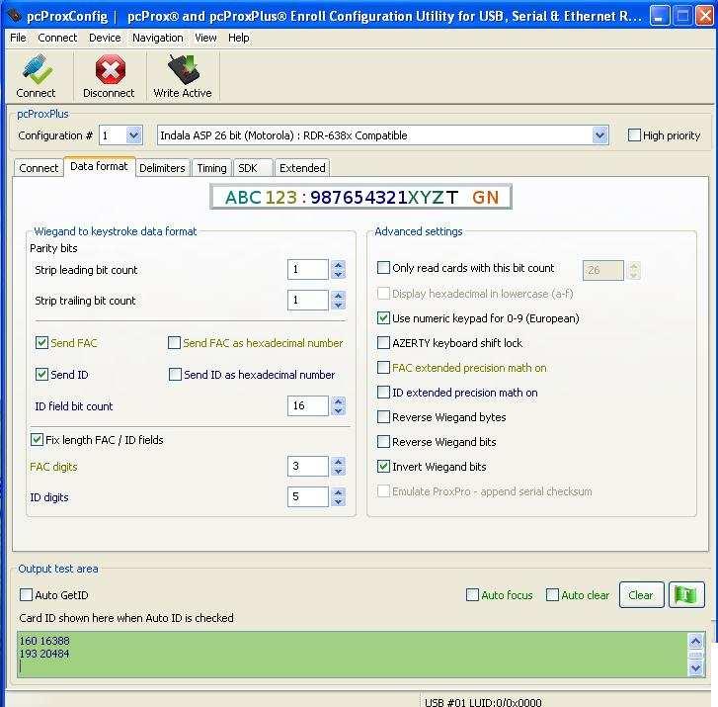Uncheck Invert Wiegand bits
Screen dimensions: 718x707
383,467
